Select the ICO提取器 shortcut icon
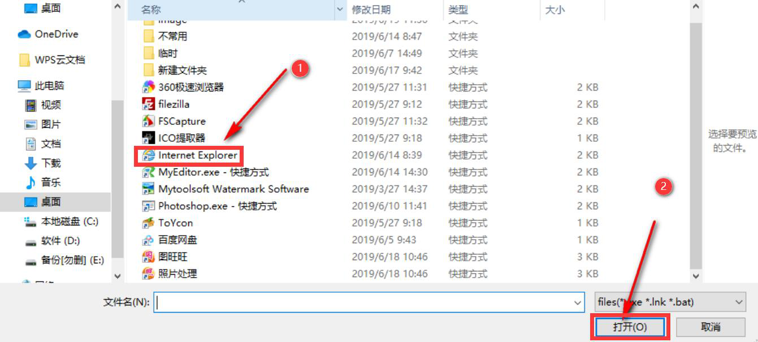Image resolution: width=758 pixels, height=342 pixels. [149, 138]
